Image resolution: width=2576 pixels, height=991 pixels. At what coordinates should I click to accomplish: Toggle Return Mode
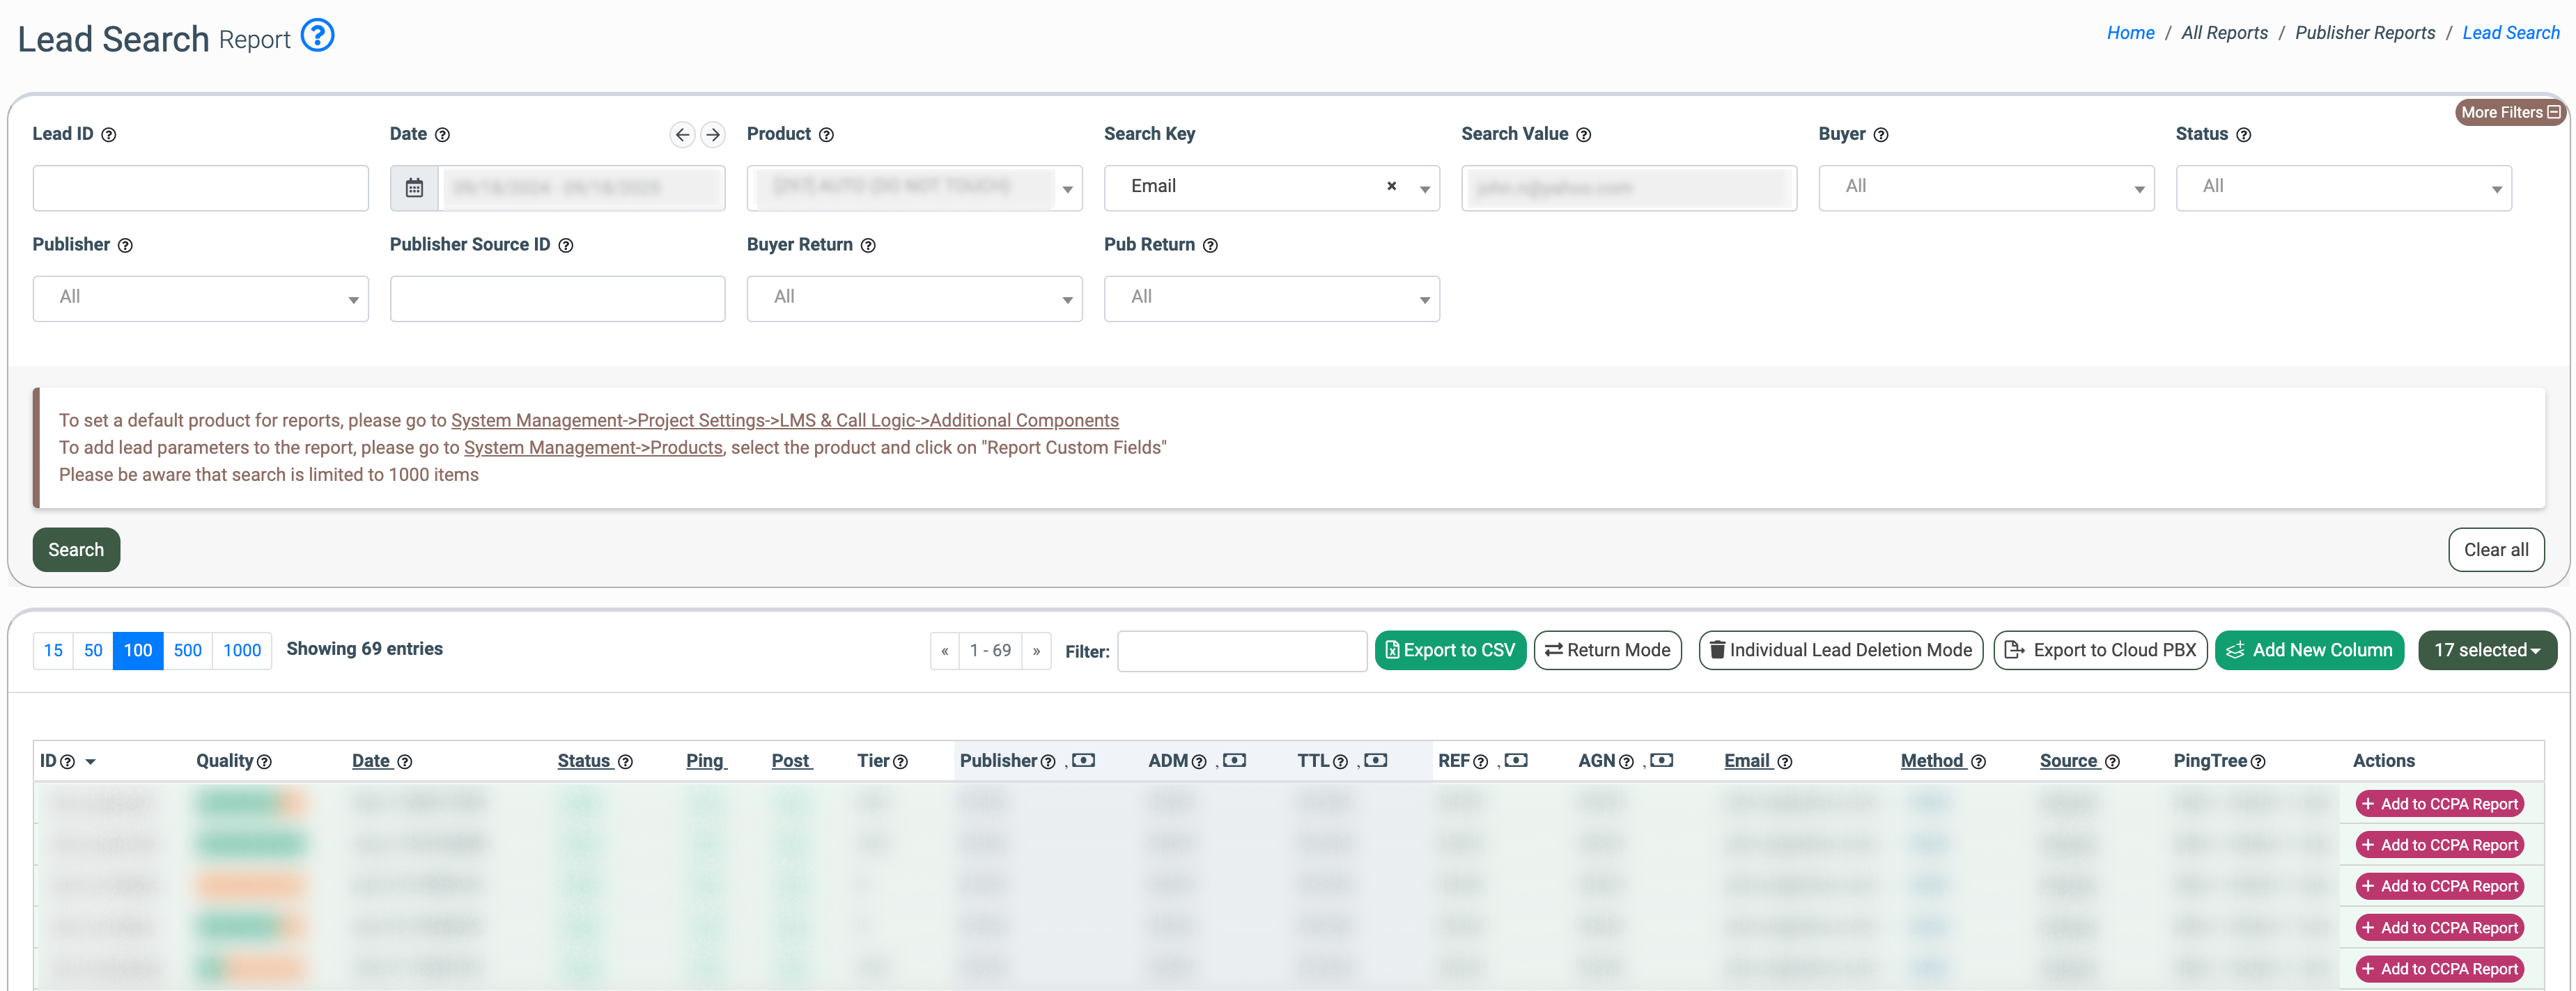coord(1607,650)
